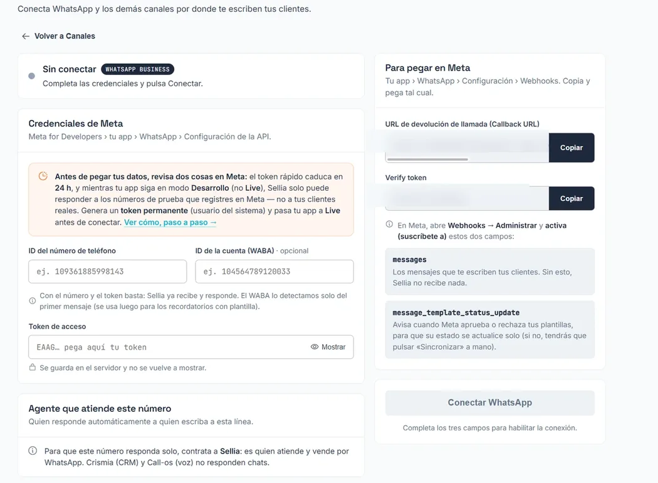
Task: Go back via Volver a Canales link
Action: click(59, 36)
